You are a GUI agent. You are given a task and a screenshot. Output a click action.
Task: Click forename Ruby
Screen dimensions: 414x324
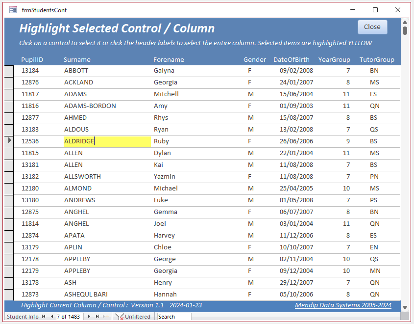[161, 141]
